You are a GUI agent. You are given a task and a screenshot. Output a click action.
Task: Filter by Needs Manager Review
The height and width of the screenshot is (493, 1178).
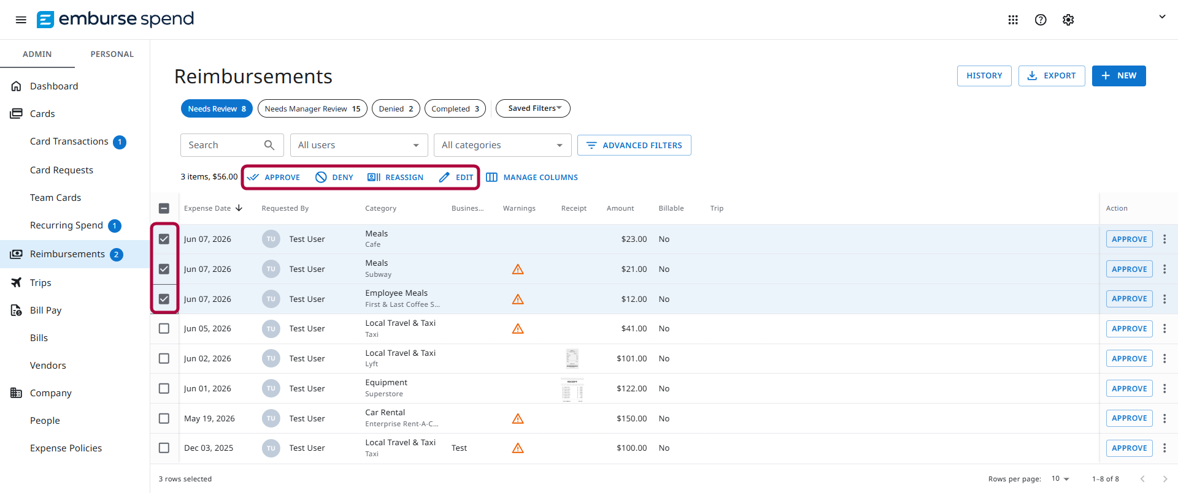click(x=312, y=108)
